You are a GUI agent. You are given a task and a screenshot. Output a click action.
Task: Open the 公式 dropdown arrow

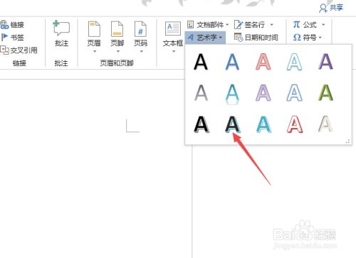pos(323,25)
